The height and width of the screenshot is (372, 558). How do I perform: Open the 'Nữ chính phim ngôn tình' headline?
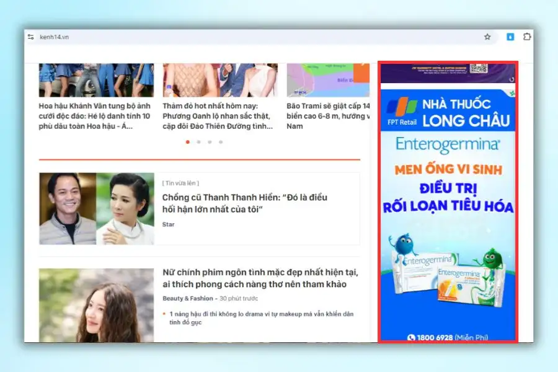(260, 278)
